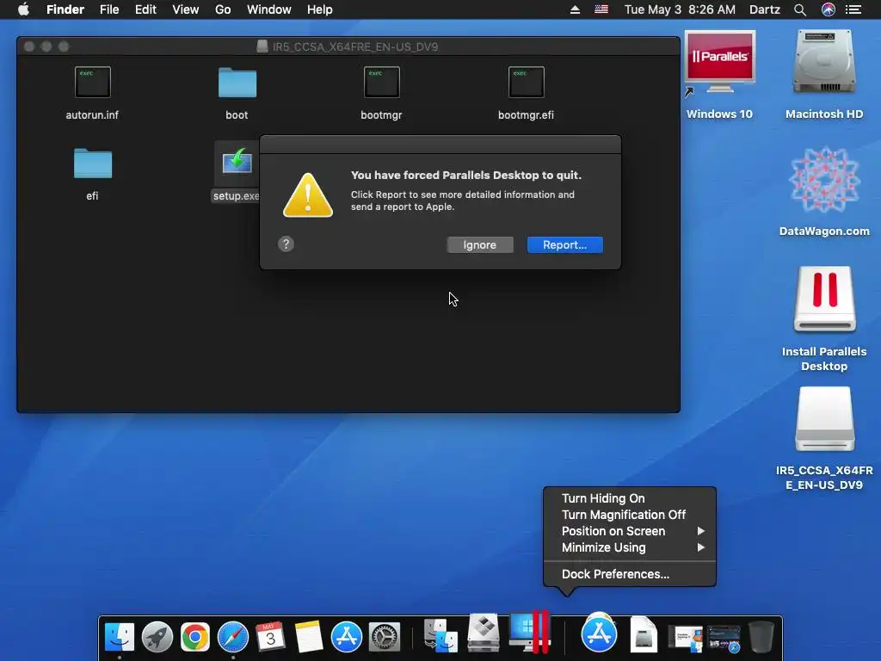Select the DataWagon.com desktop icon
This screenshot has width=881, height=661.
tap(824, 180)
